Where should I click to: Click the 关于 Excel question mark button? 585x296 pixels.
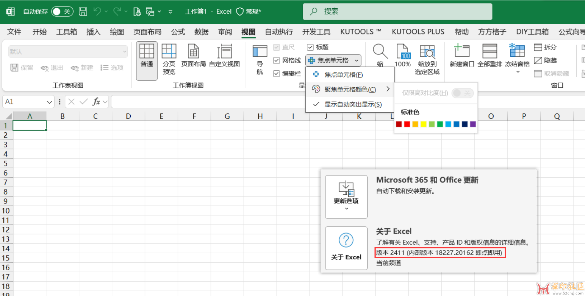pos(346,248)
